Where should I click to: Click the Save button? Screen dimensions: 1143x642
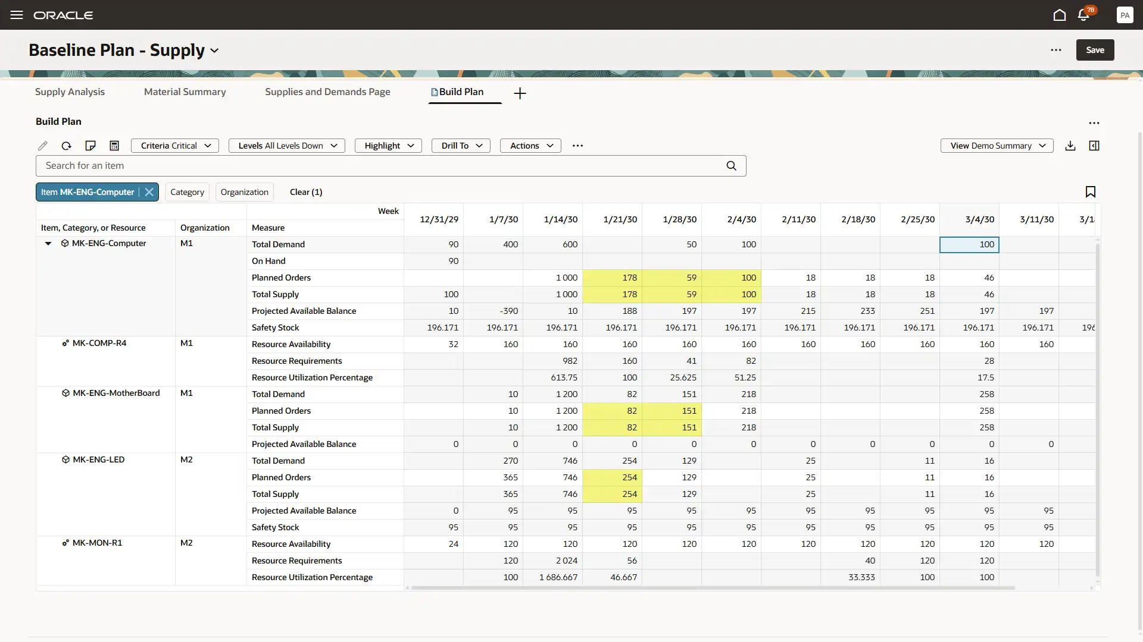(1095, 50)
